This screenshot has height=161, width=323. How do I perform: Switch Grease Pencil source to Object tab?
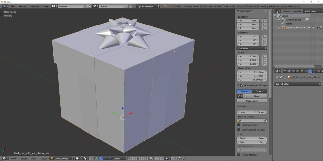click(x=259, y=91)
